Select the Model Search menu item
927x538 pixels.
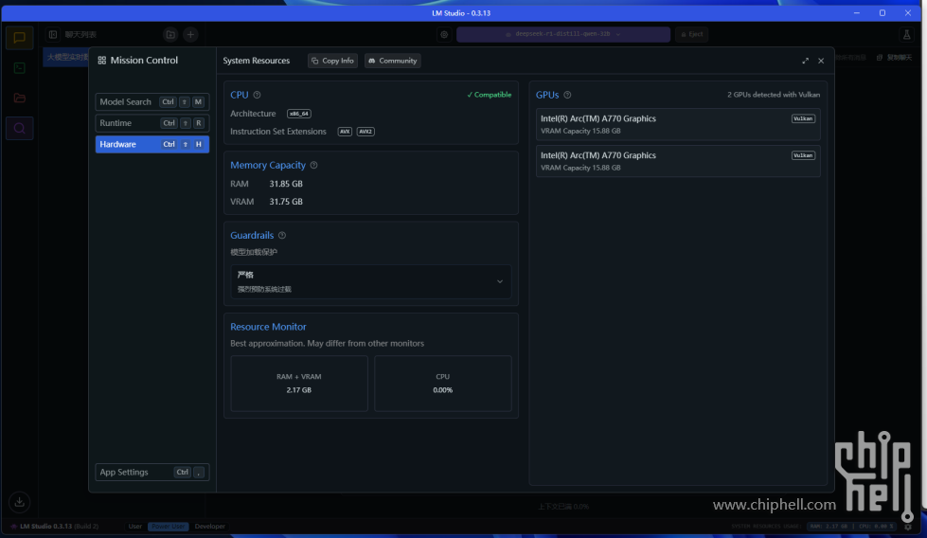pos(152,101)
